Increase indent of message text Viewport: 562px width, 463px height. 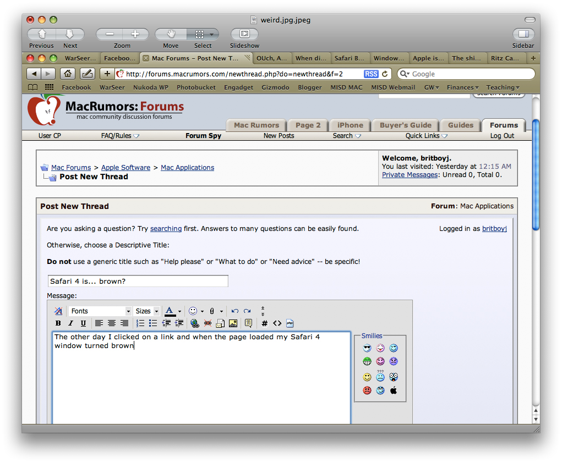pyautogui.click(x=179, y=323)
